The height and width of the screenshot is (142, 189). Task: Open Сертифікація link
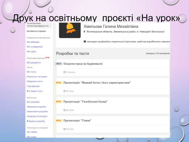[33, 86]
